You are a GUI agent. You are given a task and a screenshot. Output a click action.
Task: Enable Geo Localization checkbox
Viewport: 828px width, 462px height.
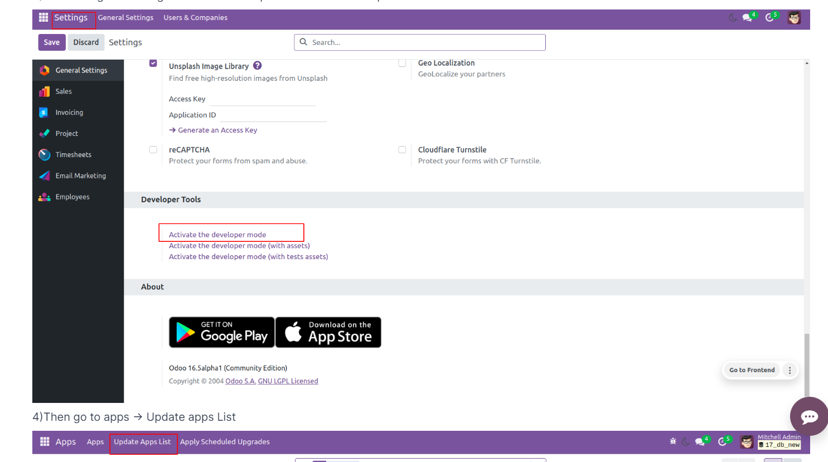tap(402, 63)
